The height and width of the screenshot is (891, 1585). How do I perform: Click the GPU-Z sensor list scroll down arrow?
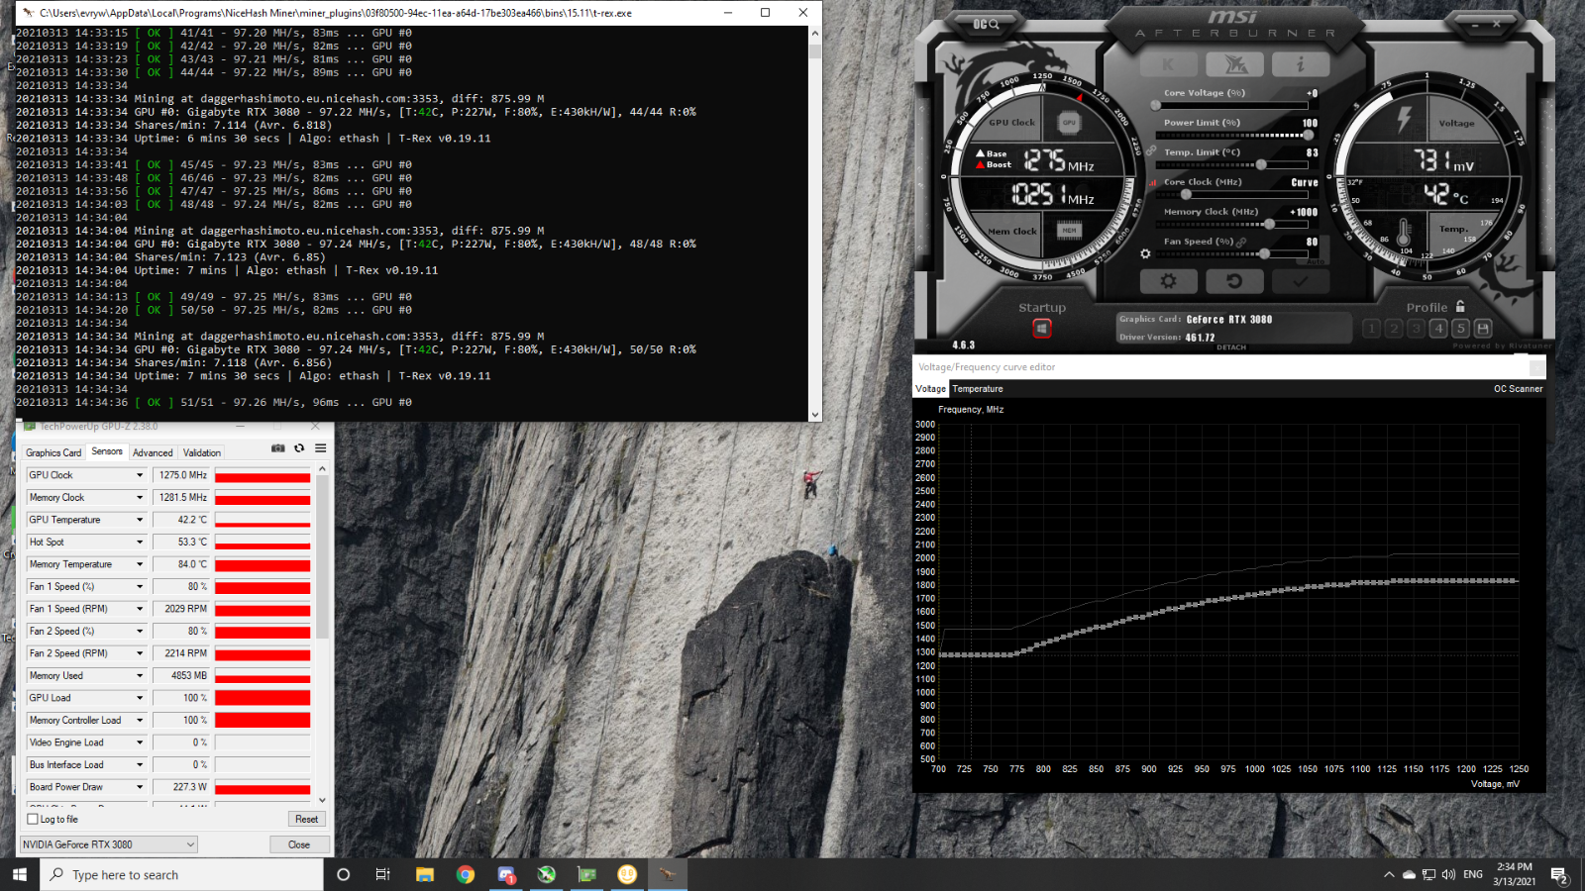322,800
